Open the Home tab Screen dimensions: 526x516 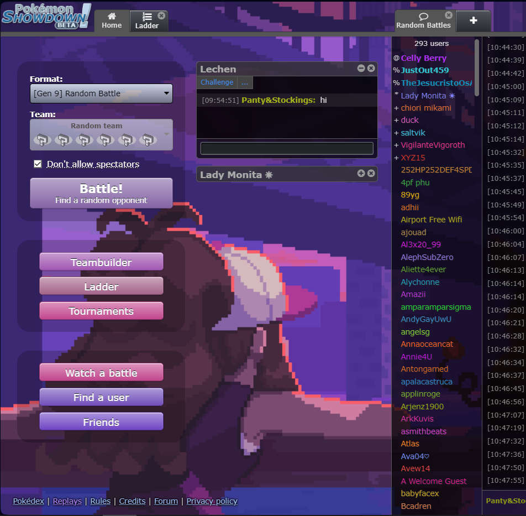112,21
